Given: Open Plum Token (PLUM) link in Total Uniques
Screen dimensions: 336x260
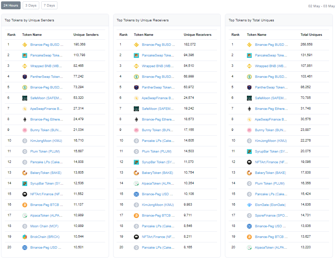Looking at the screenshot, I should pos(270,184).
